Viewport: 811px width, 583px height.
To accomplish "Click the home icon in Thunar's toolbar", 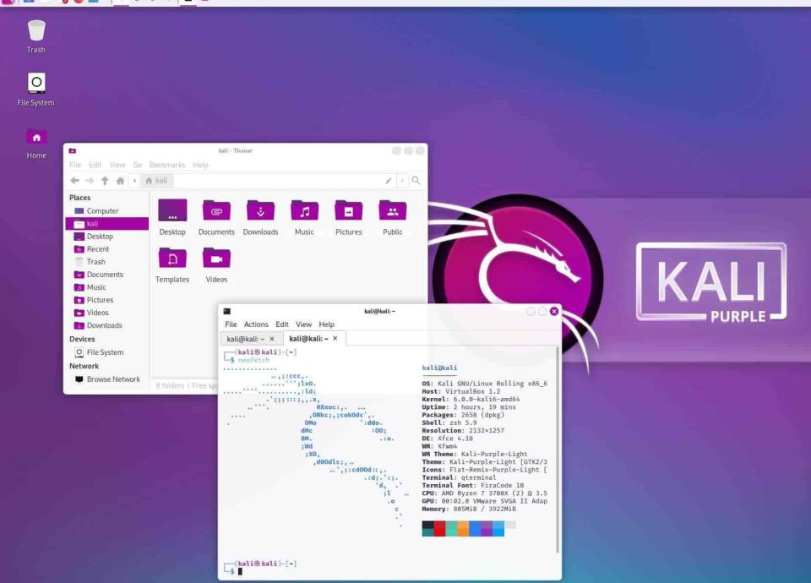I will [120, 181].
